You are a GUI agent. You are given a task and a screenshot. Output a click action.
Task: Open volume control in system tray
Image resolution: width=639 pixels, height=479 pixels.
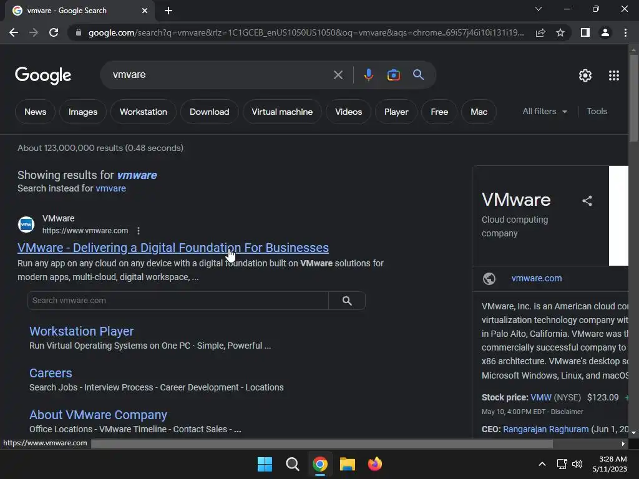click(577, 464)
